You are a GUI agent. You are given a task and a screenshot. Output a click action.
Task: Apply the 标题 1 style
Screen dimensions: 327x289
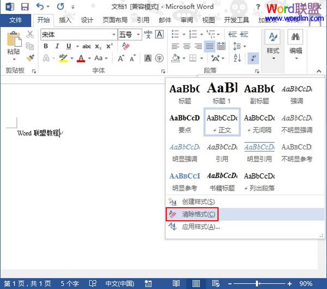222,93
